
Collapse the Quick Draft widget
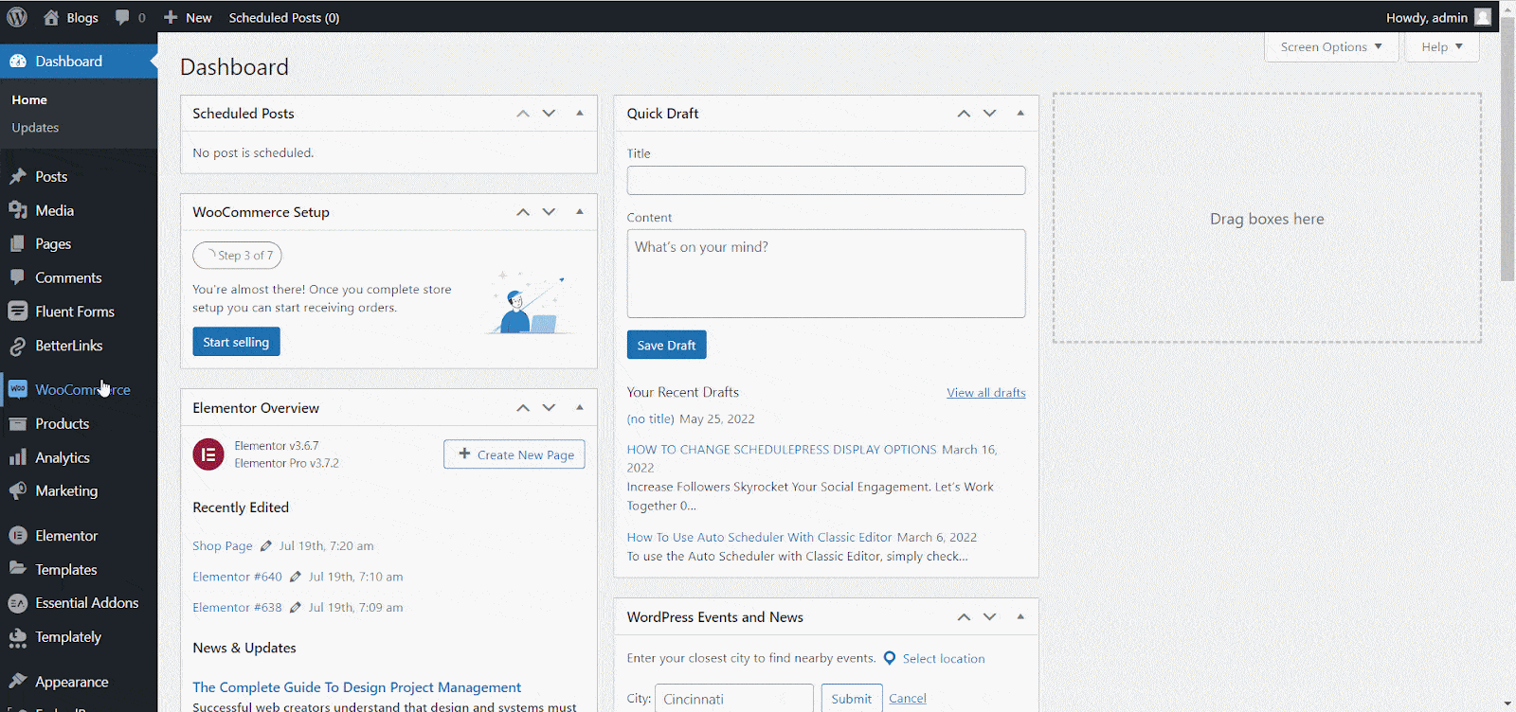pyautogui.click(x=1020, y=113)
